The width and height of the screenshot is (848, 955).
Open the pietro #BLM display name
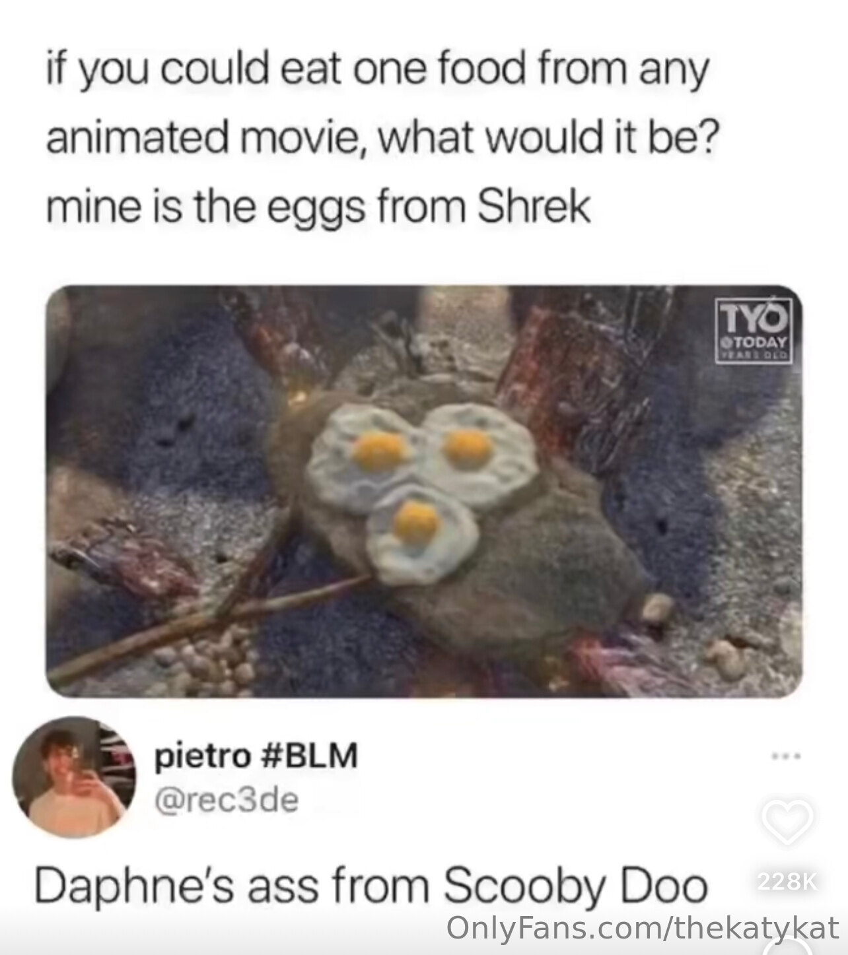(x=256, y=755)
